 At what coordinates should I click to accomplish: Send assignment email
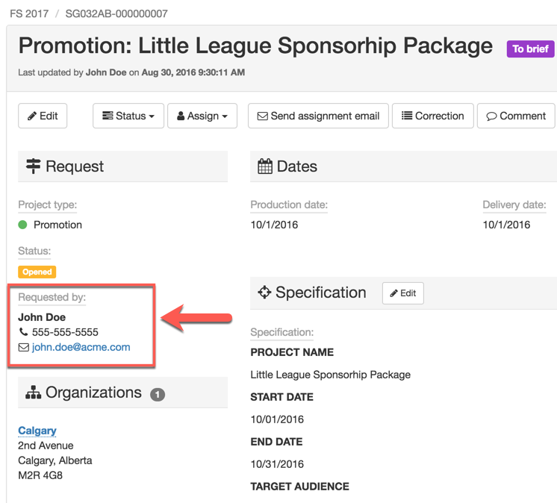point(318,116)
